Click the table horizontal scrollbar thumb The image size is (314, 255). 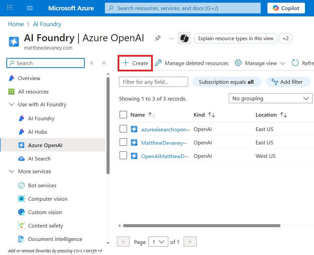tap(201, 226)
